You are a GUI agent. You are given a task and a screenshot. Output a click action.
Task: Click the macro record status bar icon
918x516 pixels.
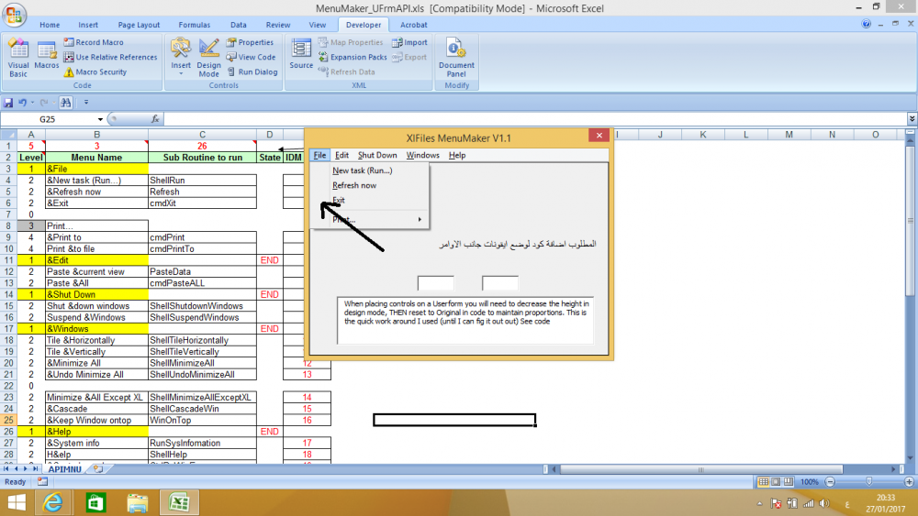pyautogui.click(x=42, y=481)
